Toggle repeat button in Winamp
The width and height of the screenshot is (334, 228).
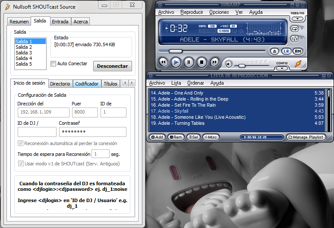(x=295, y=28)
